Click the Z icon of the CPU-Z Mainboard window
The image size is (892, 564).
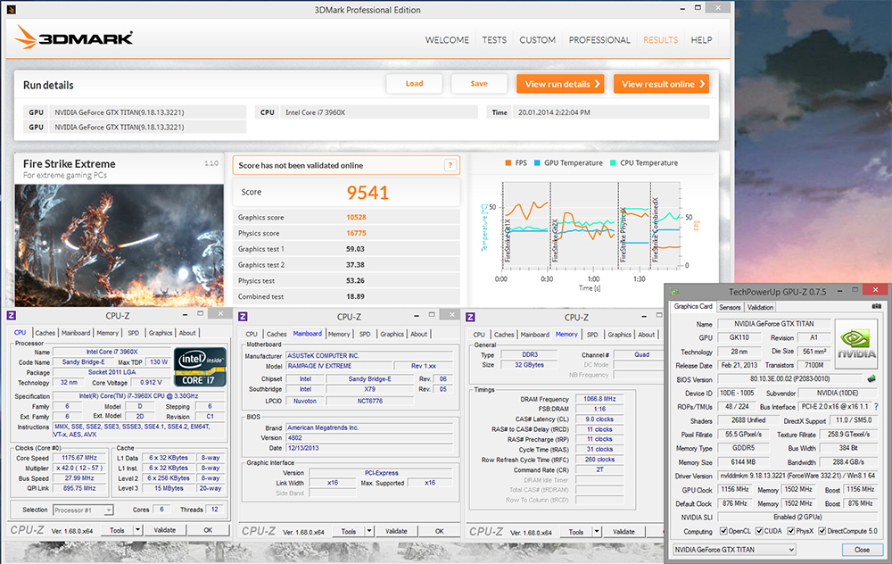243,317
